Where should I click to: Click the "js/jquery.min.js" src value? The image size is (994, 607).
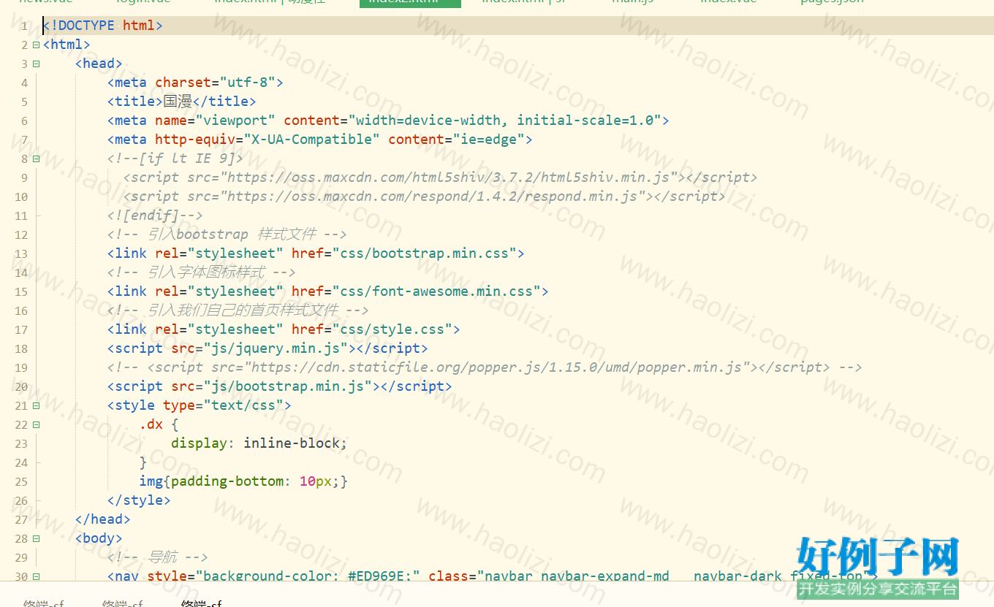[x=276, y=348]
